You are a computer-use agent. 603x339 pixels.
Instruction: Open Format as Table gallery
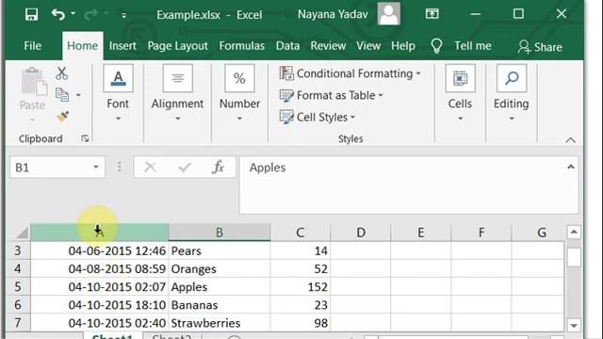[x=331, y=95]
